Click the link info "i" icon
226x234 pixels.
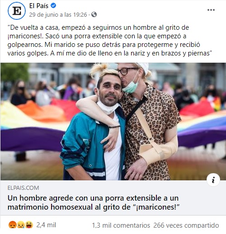coord(213,180)
